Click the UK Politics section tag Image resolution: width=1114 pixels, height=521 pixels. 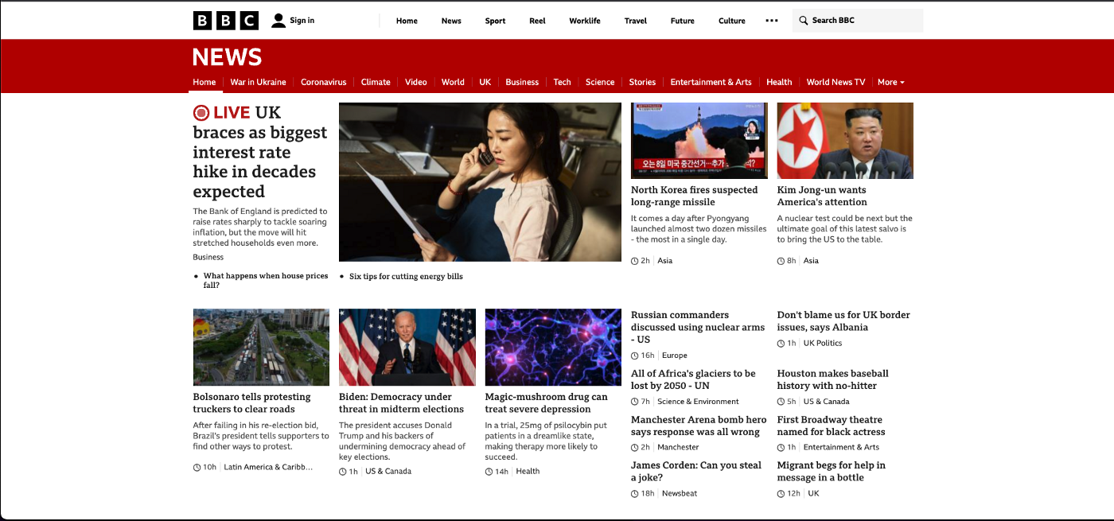point(823,344)
